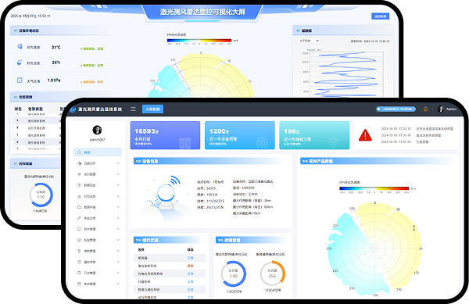Screen dimensions: 469x304
Task: Click the humidity droplet icon
Action: 20,63
